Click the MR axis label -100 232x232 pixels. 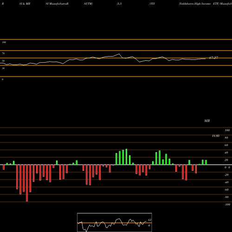[227, 205]
